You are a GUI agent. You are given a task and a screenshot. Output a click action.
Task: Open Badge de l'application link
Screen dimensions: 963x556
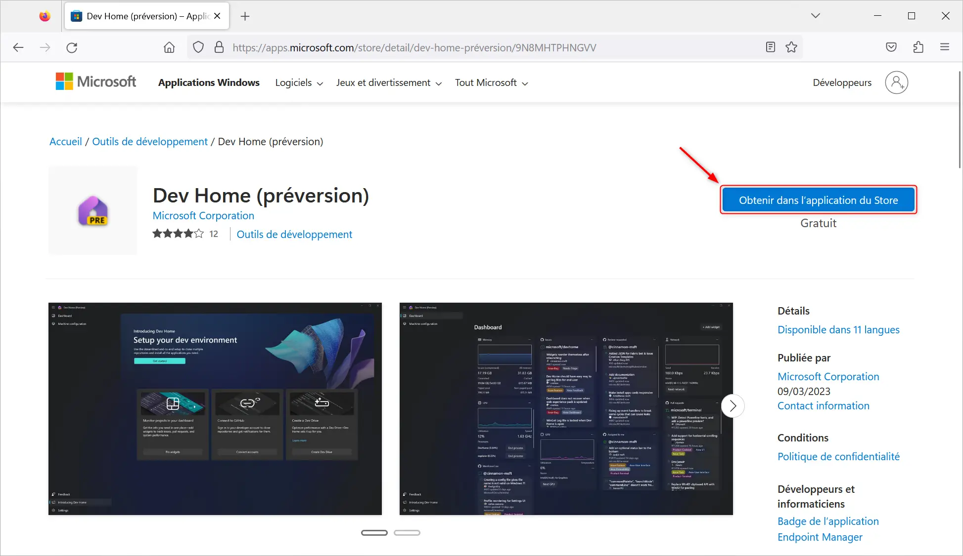coord(828,521)
